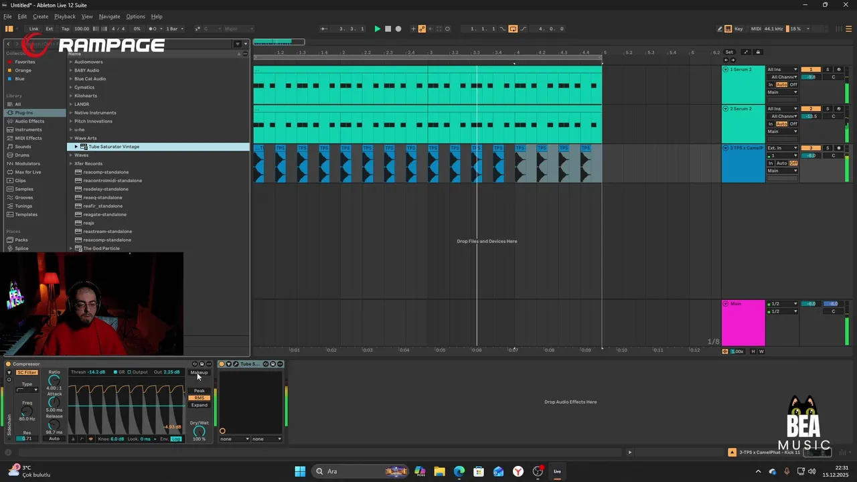Toggle the Link button
Image resolution: width=857 pixels, height=482 pixels.
click(33, 29)
